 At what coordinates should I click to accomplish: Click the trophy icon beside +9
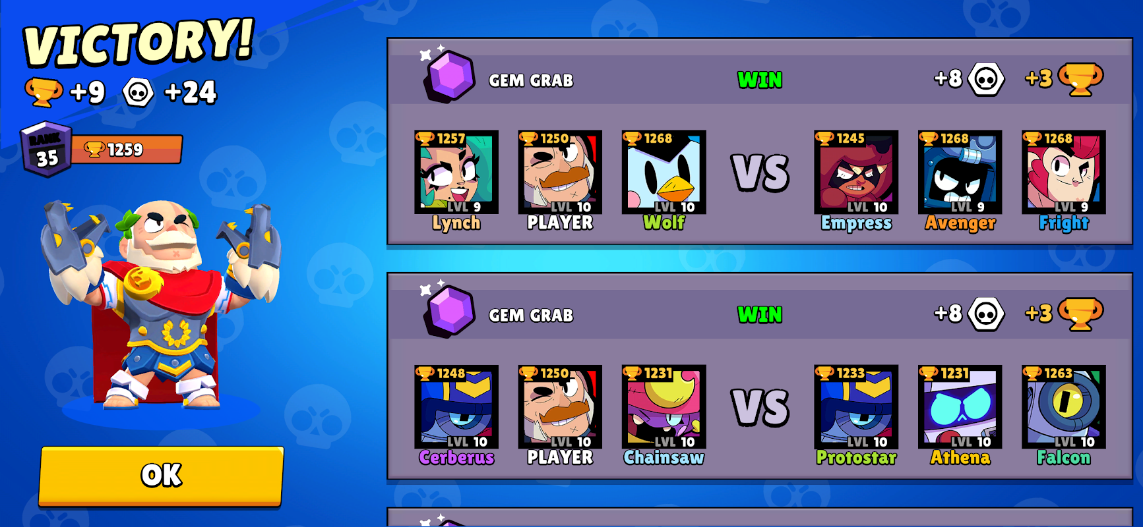click(x=44, y=92)
